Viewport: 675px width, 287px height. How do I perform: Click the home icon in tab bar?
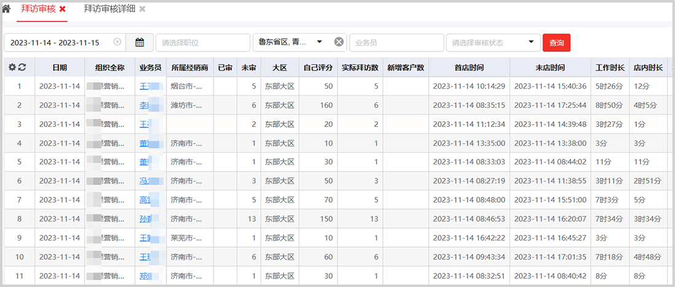7,9
